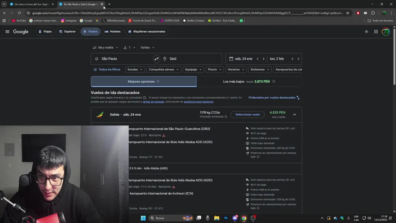Click the Google logo

tap(21, 32)
